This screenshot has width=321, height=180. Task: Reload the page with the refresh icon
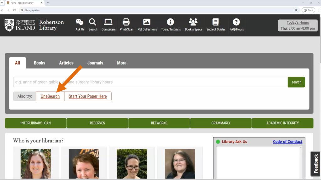point(14,10)
